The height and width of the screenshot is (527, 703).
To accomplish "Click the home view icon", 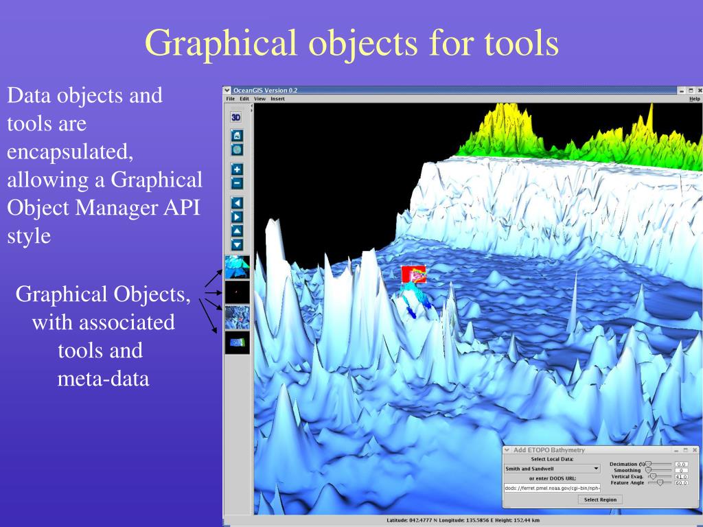I will click(237, 135).
